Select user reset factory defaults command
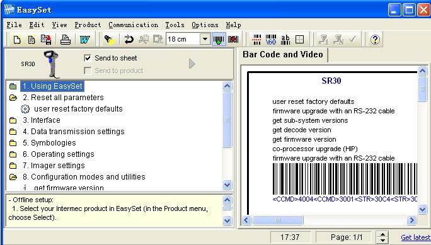This screenshot has height=245, width=431. tap(78, 109)
